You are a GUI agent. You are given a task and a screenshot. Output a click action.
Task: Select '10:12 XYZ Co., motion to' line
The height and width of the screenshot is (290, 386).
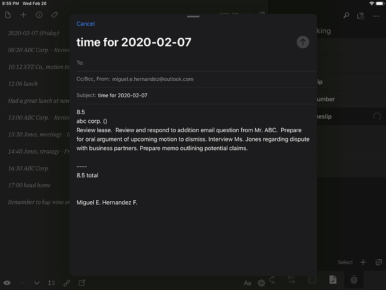point(39,67)
